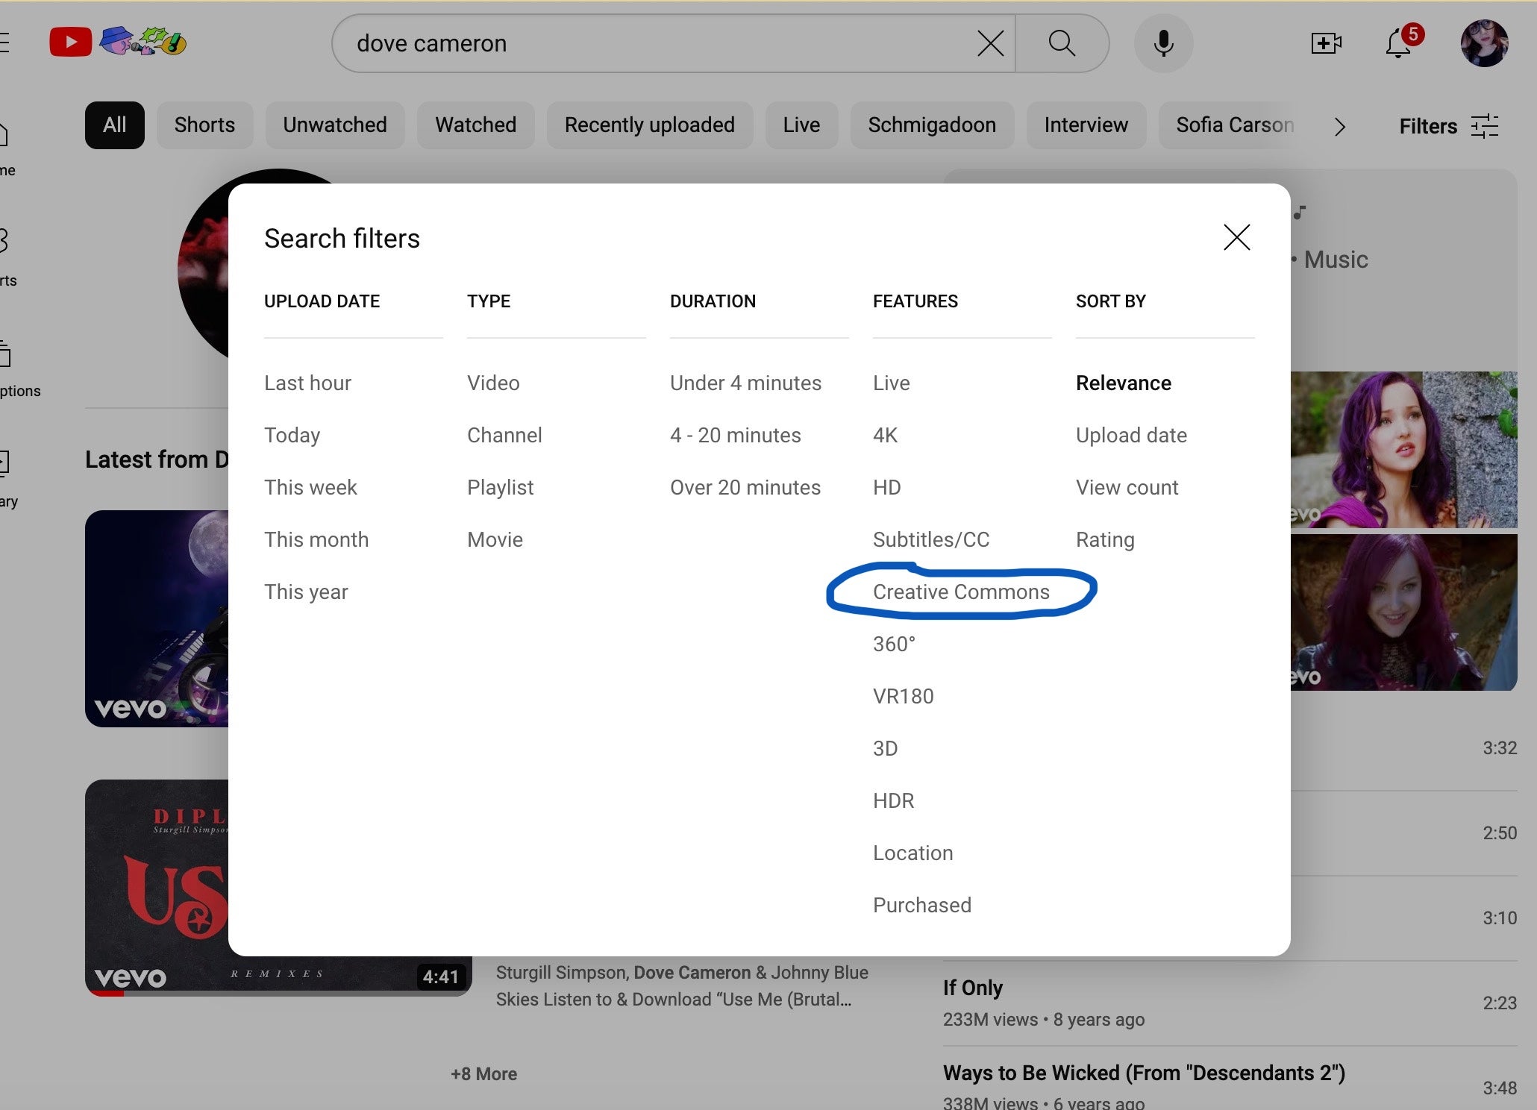1537x1110 pixels.
Task: Sort results by View count
Action: pos(1127,487)
